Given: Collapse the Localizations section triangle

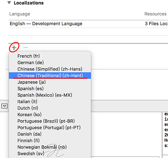Looking at the screenshot, I should pyautogui.click(x=9, y=3).
